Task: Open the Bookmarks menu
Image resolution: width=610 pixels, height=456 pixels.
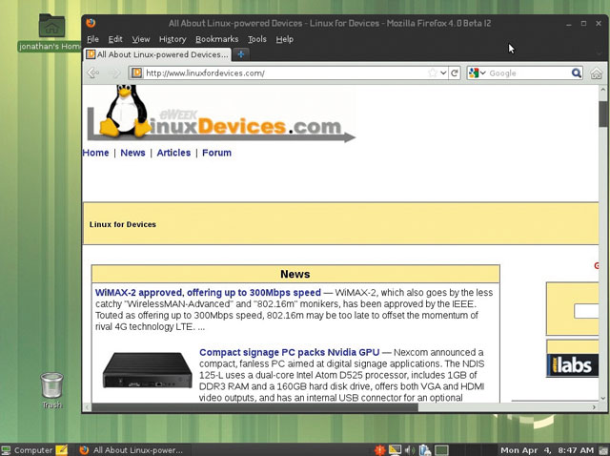Action: (216, 39)
